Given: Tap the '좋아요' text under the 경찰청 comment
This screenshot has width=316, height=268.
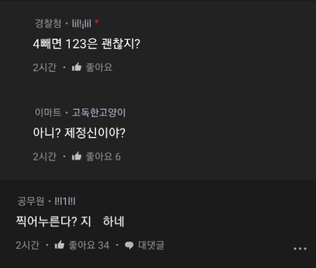Looking at the screenshot, I should 99,67.
